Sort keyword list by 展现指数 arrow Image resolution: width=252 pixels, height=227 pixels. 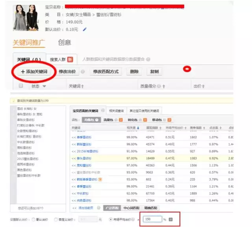[160, 128]
